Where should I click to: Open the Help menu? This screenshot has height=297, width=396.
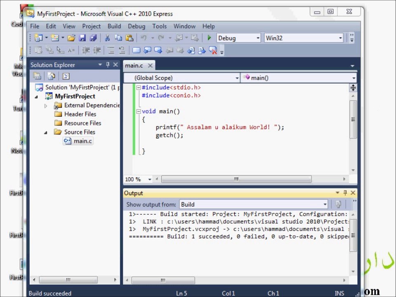click(208, 26)
